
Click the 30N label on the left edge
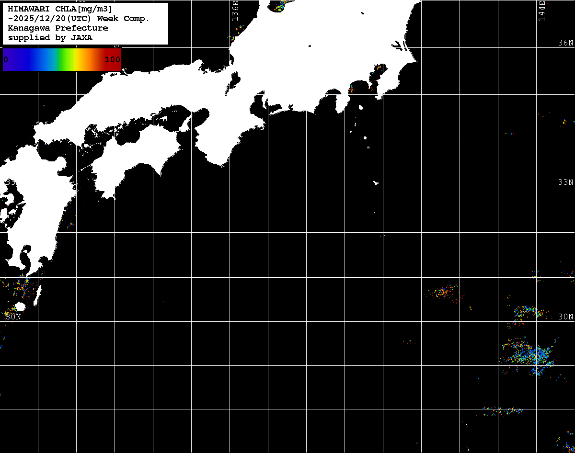[13, 317]
